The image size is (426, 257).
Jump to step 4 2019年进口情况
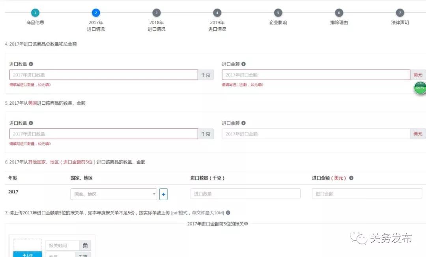point(217,13)
